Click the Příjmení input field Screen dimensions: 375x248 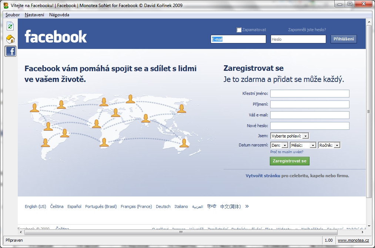[310, 105]
